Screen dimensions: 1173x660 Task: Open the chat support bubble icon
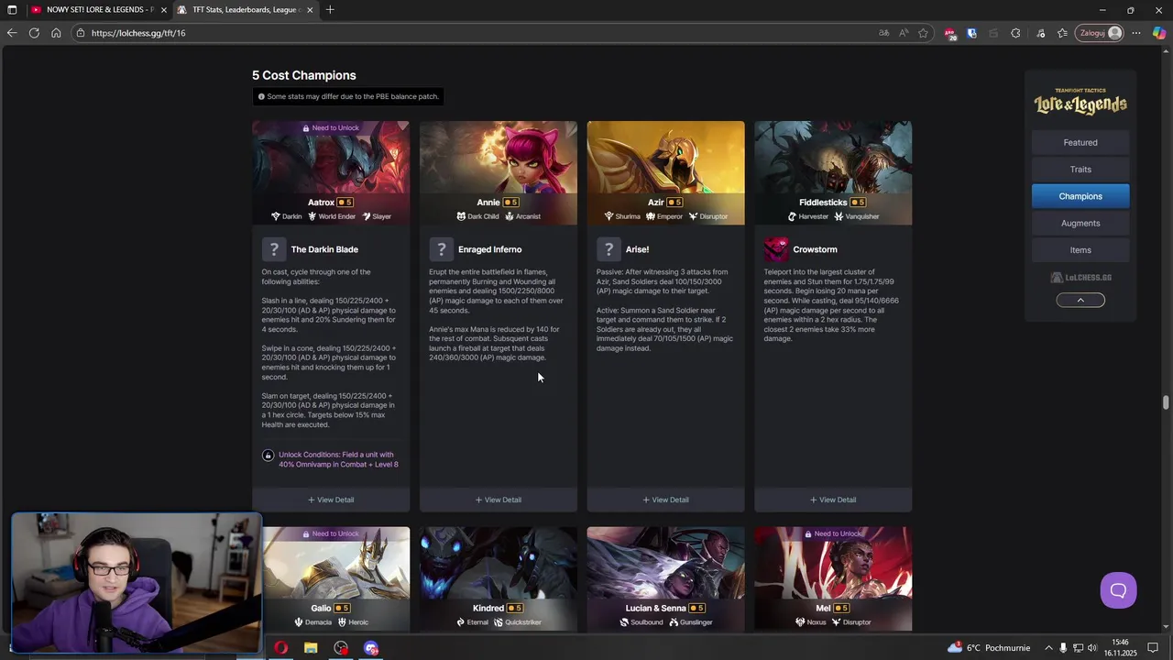pos(1118,590)
